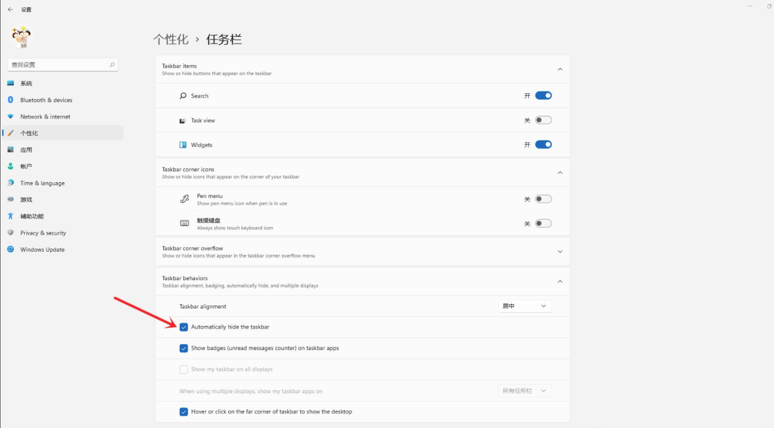The image size is (774, 428).
Task: Enable the Task view toggle
Action: click(x=544, y=120)
